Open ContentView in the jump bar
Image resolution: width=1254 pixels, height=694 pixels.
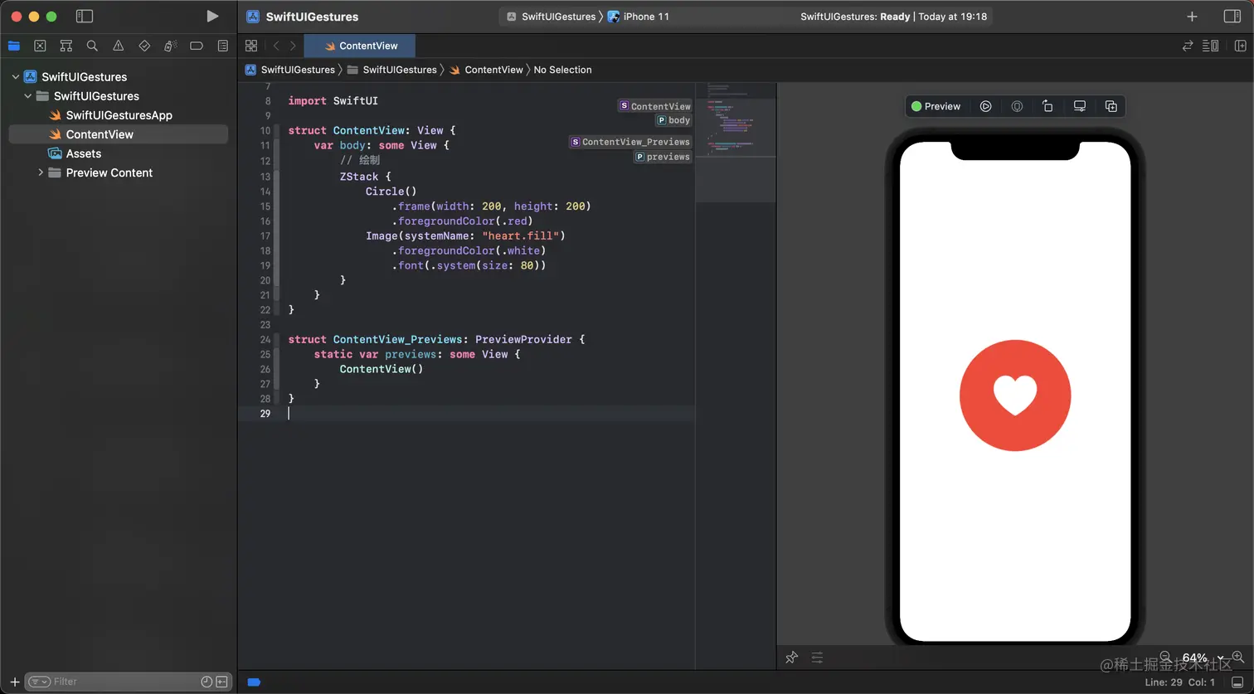coord(486,70)
